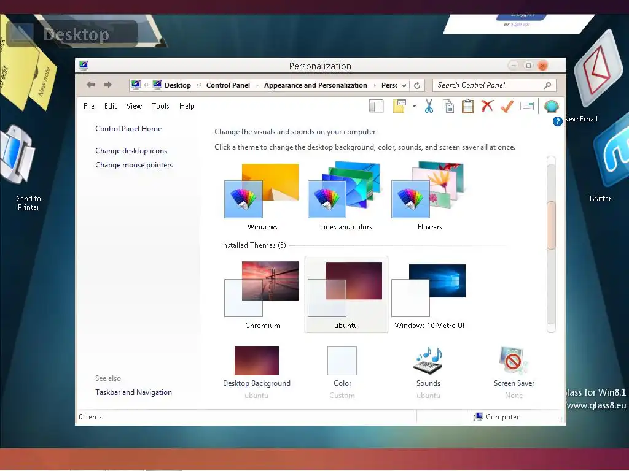Open Desktop Background settings thumbnail
The height and width of the screenshot is (471, 629).
257,361
